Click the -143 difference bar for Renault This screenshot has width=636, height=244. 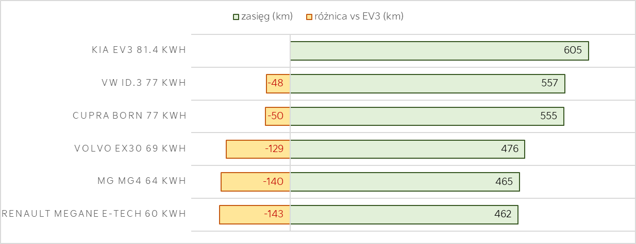tap(255, 215)
